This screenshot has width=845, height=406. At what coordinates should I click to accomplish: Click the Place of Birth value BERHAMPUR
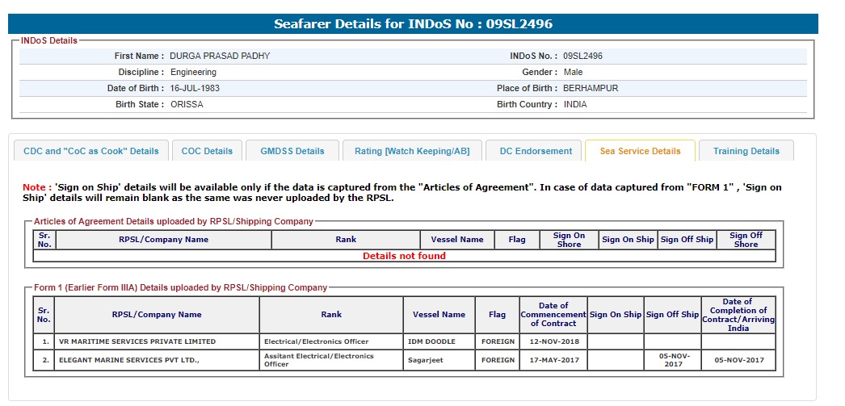(x=591, y=88)
